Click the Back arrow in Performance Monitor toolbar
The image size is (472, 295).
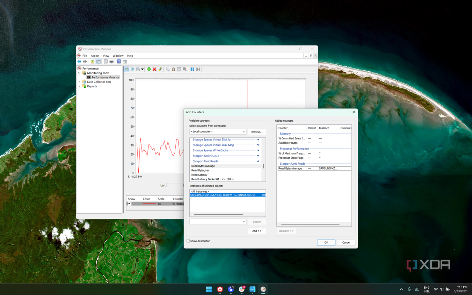[x=79, y=62]
